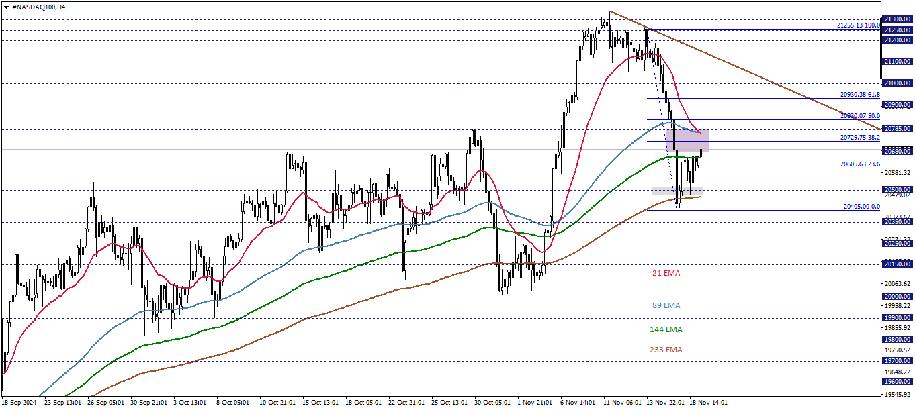Screen dimensions: 915x410
Task: Click the 30 Sep 21:01 time label
Action: 148,403
